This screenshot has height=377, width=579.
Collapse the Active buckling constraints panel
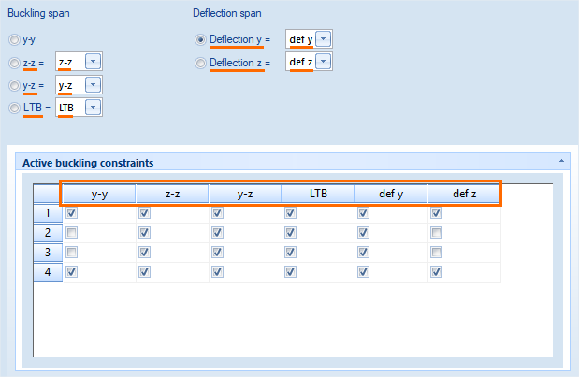(562, 162)
